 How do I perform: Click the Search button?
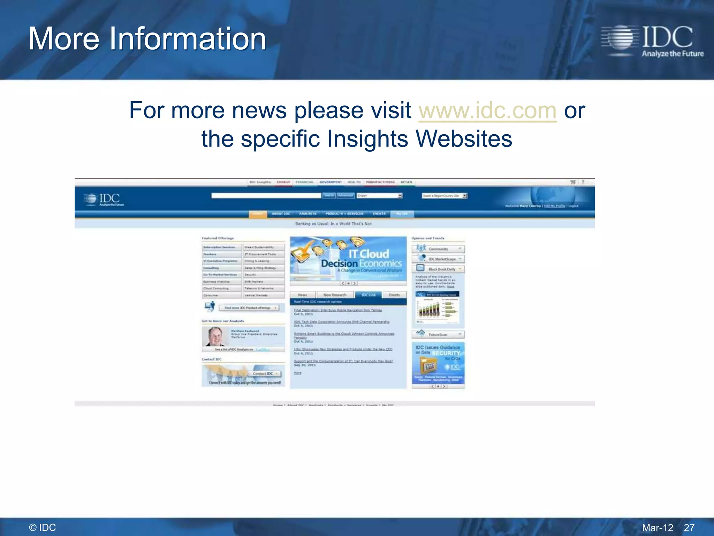329,196
